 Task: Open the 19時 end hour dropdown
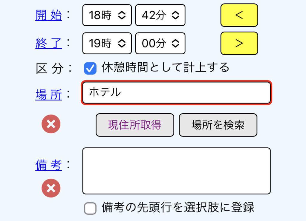(107, 43)
